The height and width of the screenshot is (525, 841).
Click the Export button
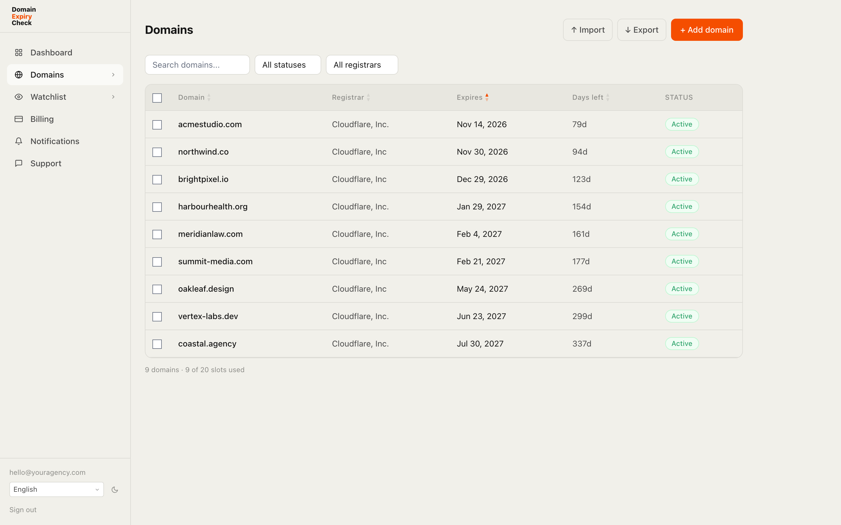pyautogui.click(x=642, y=30)
